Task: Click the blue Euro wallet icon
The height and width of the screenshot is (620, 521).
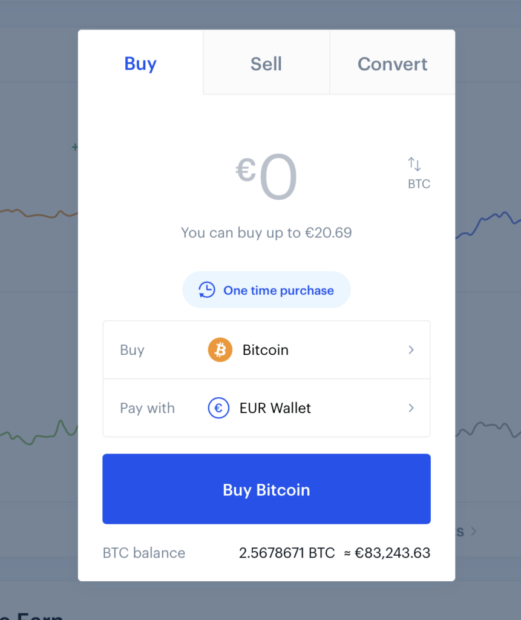Action: (x=218, y=408)
